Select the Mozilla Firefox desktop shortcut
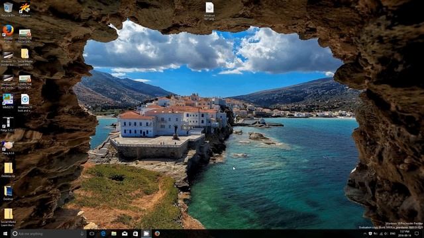This screenshot has height=238, width=424. (x=8, y=34)
